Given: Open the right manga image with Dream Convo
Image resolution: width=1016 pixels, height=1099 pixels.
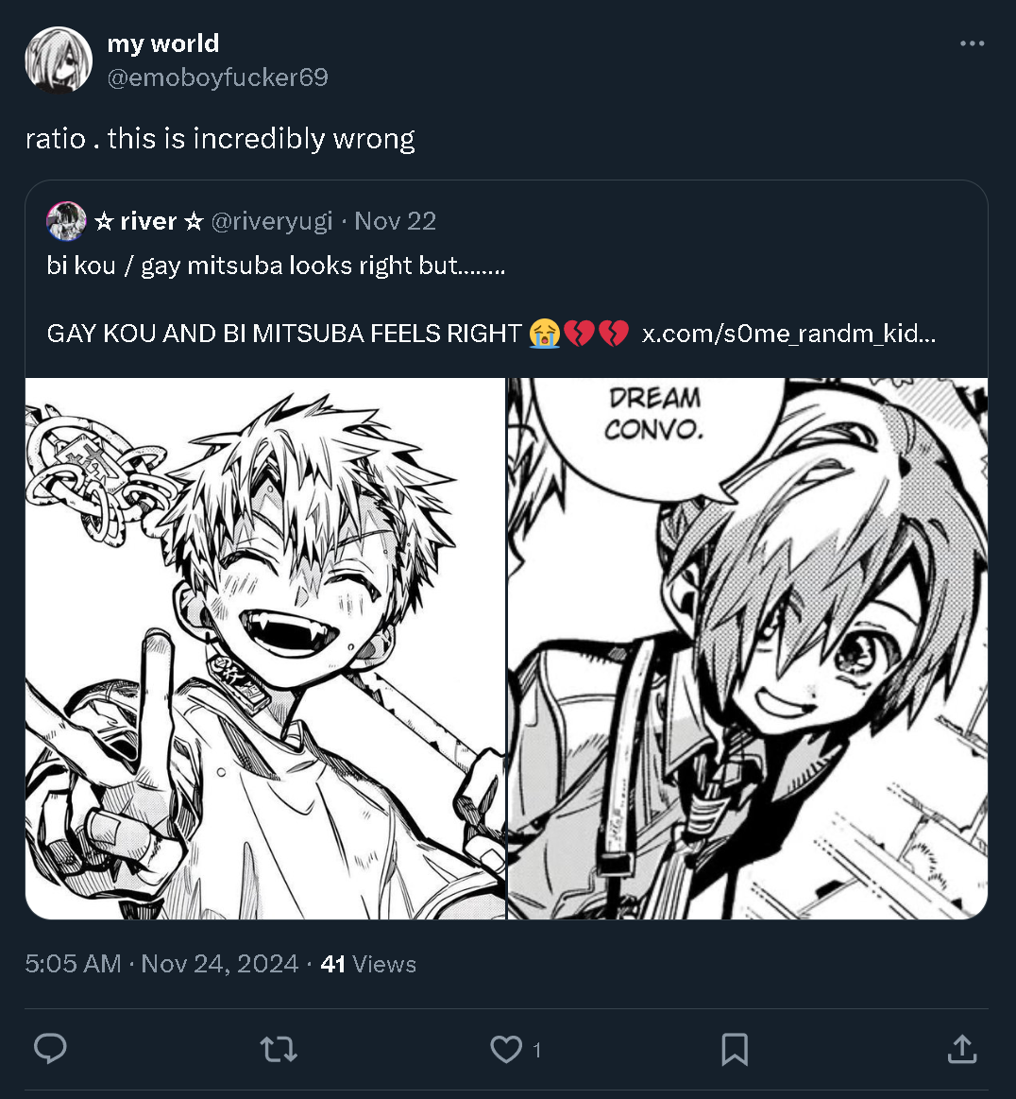Looking at the screenshot, I should tap(748, 648).
